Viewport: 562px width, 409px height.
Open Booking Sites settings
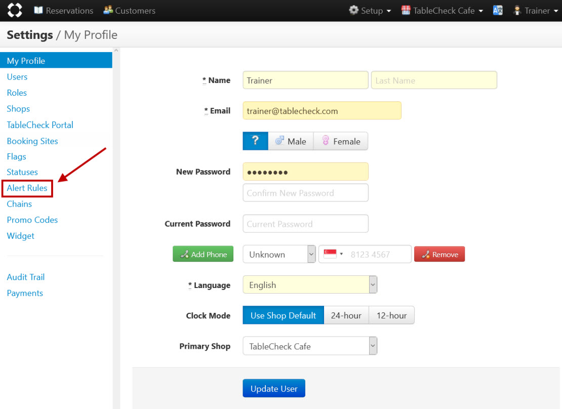32,141
